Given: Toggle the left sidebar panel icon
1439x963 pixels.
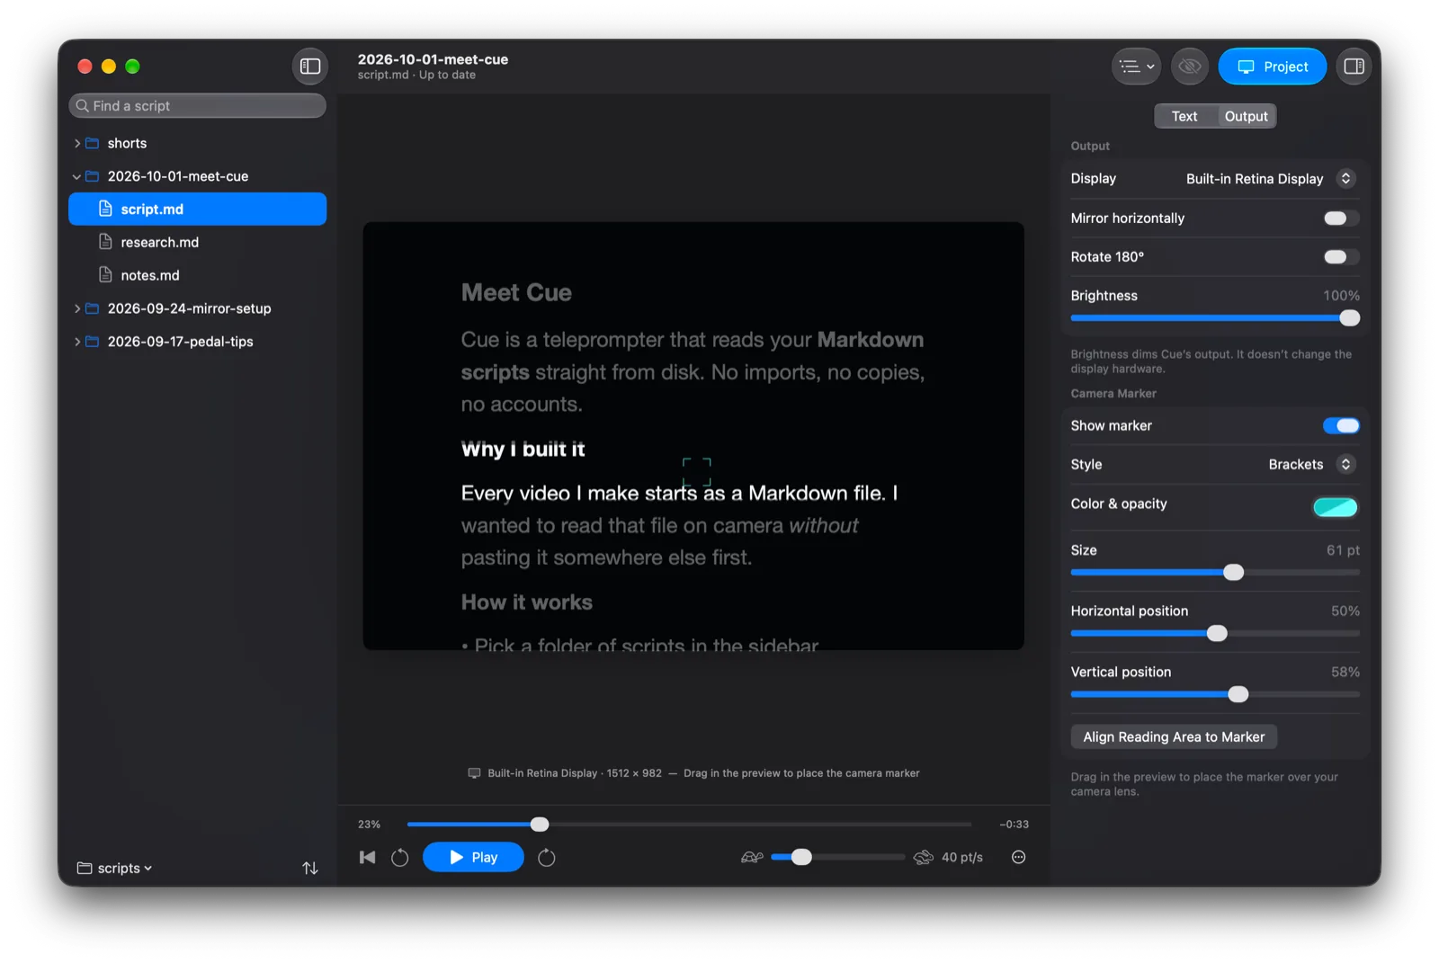Looking at the screenshot, I should tap(310, 67).
